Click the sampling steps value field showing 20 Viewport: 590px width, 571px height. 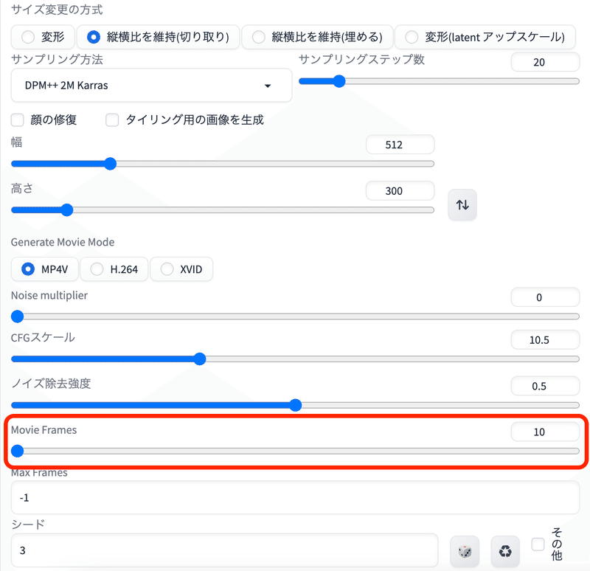[545, 62]
